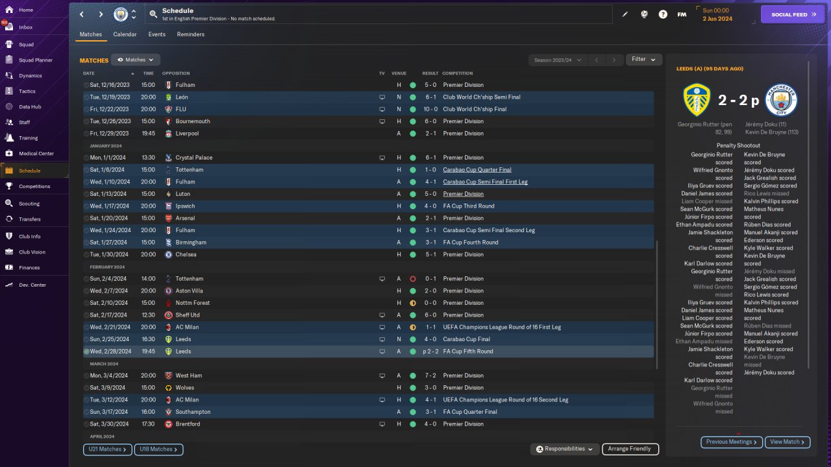
Task: Uncheck the selected Wed 2/28/2024 Leeds row marker
Action: [86, 352]
